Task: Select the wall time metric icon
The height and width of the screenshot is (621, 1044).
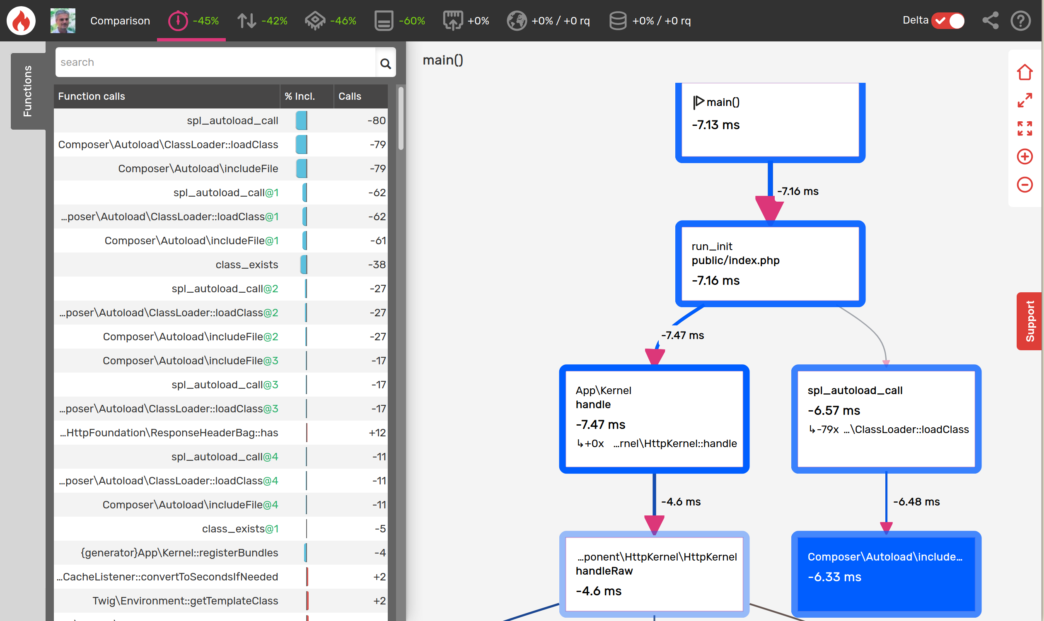Action: pos(179,20)
